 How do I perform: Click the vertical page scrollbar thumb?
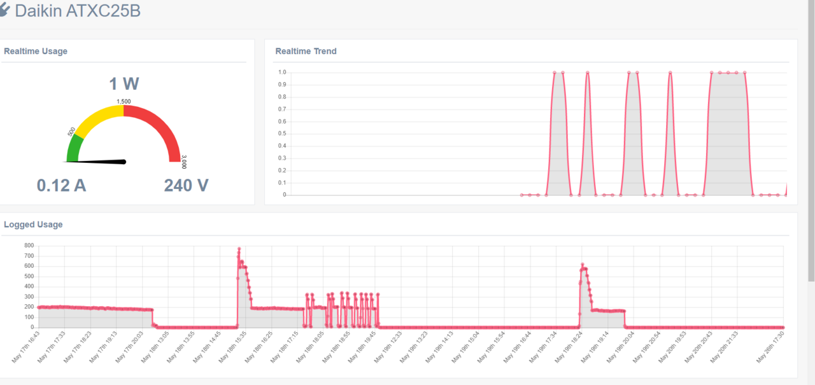tap(811, 140)
